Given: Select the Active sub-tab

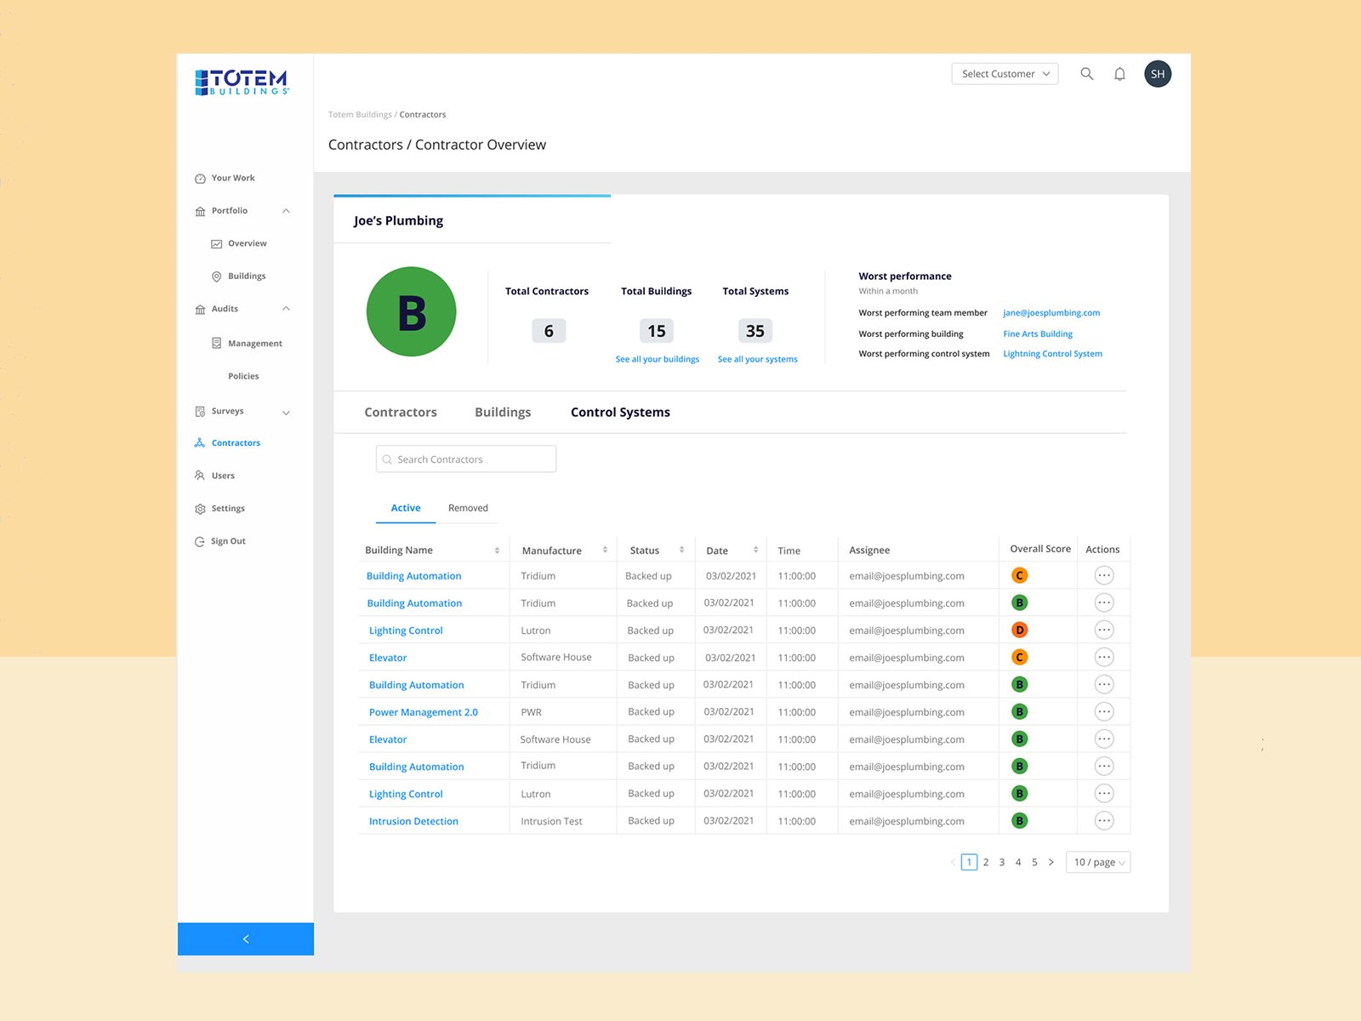Looking at the screenshot, I should (x=406, y=508).
